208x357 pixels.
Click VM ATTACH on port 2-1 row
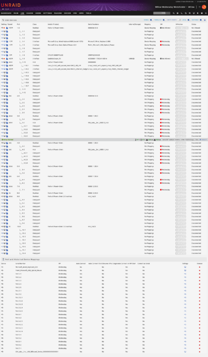click(181, 99)
